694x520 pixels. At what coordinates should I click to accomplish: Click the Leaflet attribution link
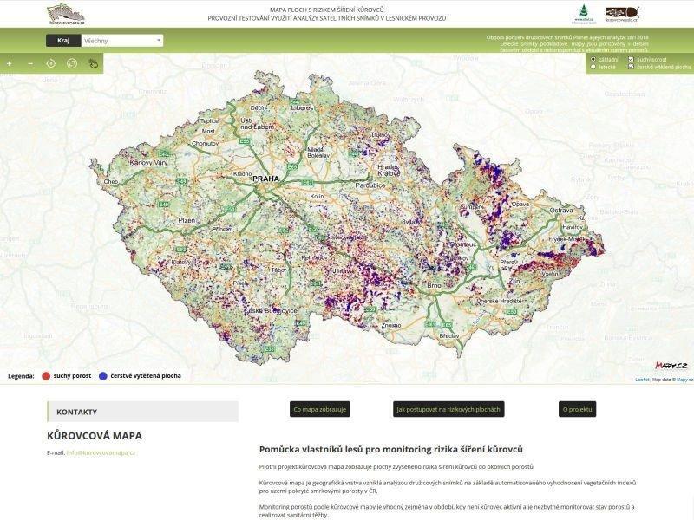coord(642,380)
